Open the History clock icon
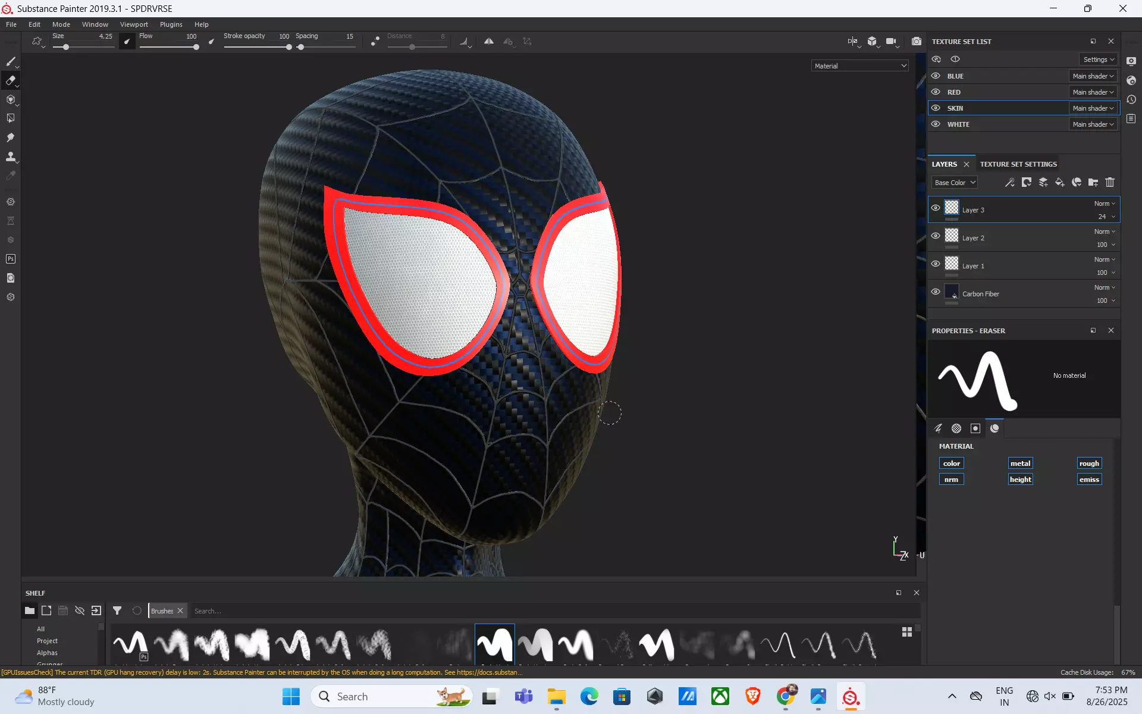The width and height of the screenshot is (1142, 714). coord(1131,99)
